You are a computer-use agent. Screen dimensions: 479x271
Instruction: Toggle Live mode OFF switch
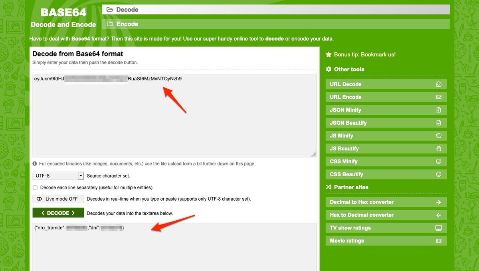(58, 199)
